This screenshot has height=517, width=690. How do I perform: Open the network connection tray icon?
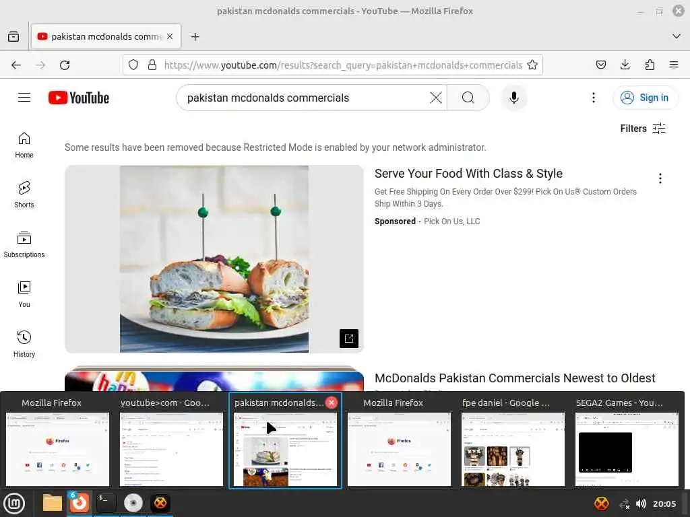pos(624,504)
